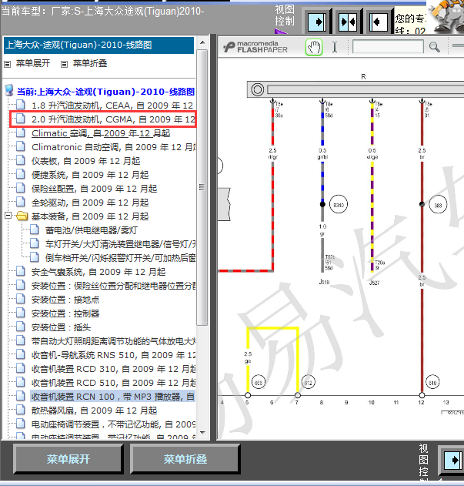Open 安全气囊系统 diagram
This screenshot has width=464, height=486.
pos(98,272)
